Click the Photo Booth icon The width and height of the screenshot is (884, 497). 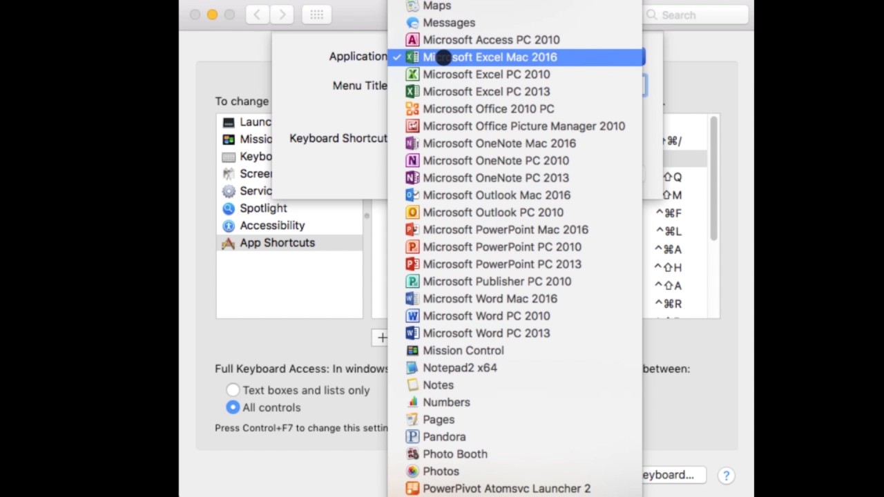412,454
